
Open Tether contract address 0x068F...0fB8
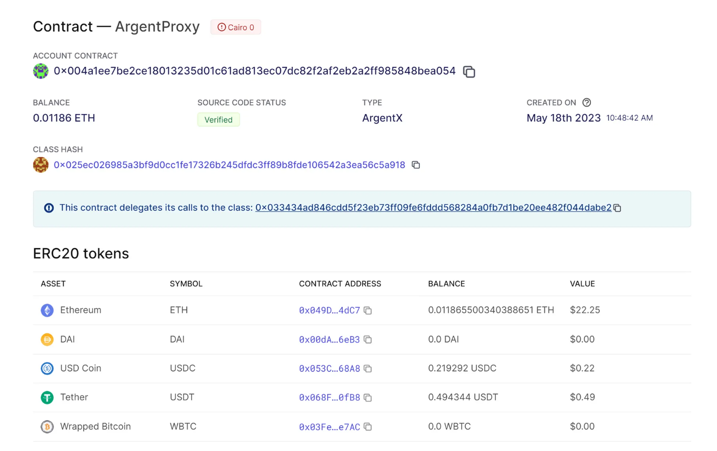click(x=329, y=397)
